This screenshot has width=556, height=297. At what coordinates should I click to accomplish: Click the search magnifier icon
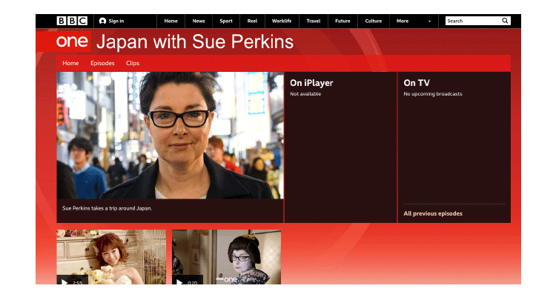click(x=505, y=21)
